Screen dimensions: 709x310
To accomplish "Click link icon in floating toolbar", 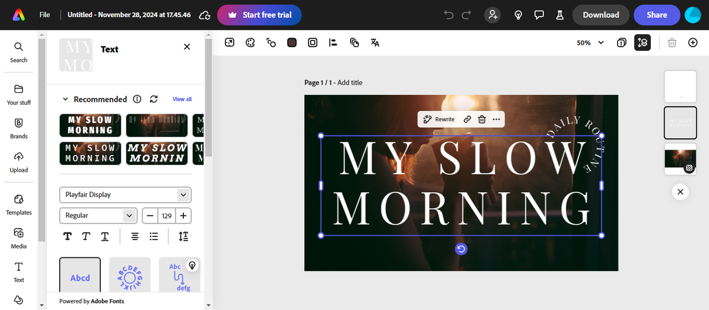I will (467, 119).
